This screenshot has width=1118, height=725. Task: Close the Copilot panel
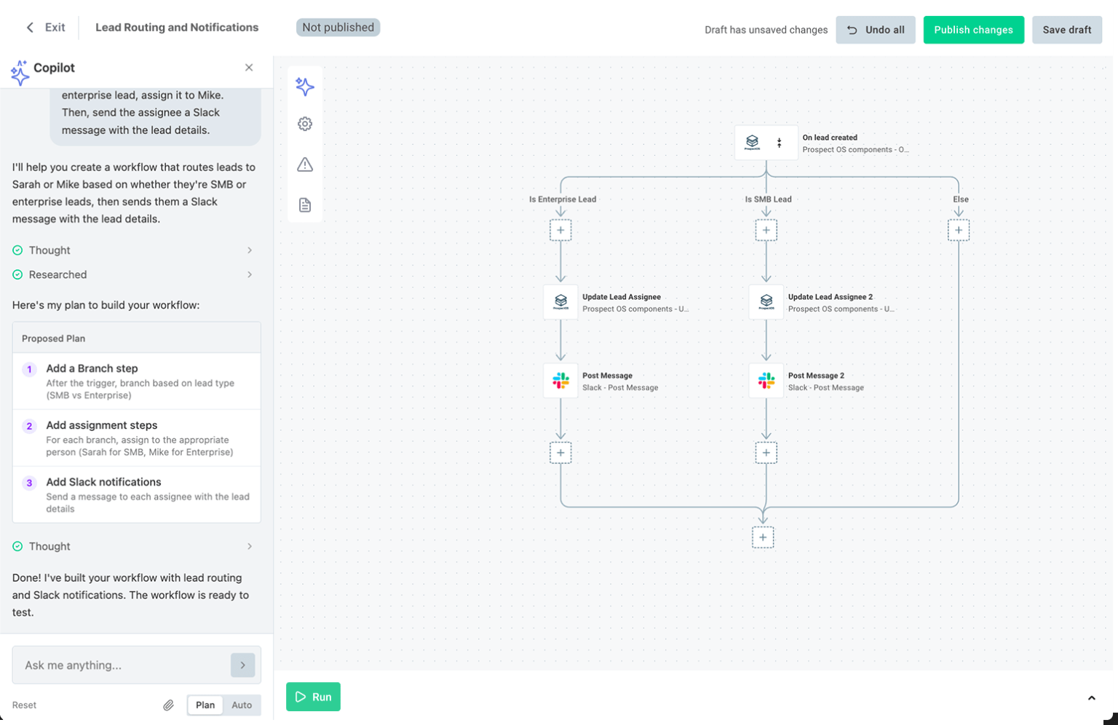tap(249, 68)
